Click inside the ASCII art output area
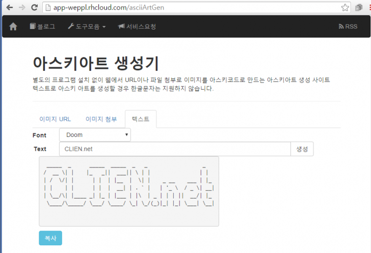371x253 pixels. tap(129, 191)
